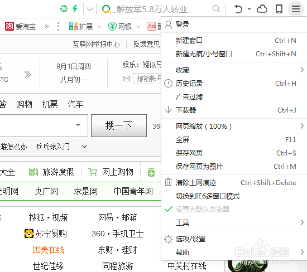307x272 pixels.
Task: Expand the address bar dropdown chevron
Action: click(x=90, y=9)
